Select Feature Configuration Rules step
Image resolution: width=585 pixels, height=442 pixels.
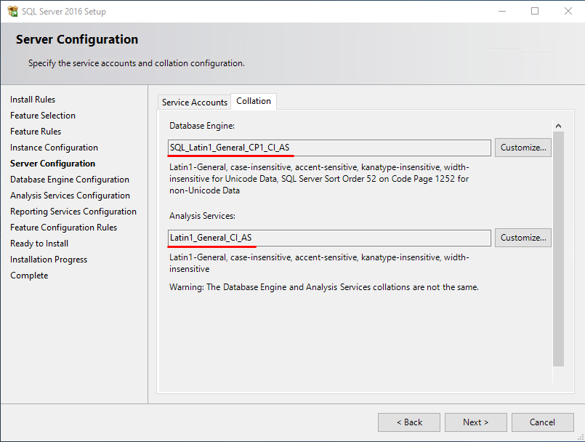pos(63,228)
